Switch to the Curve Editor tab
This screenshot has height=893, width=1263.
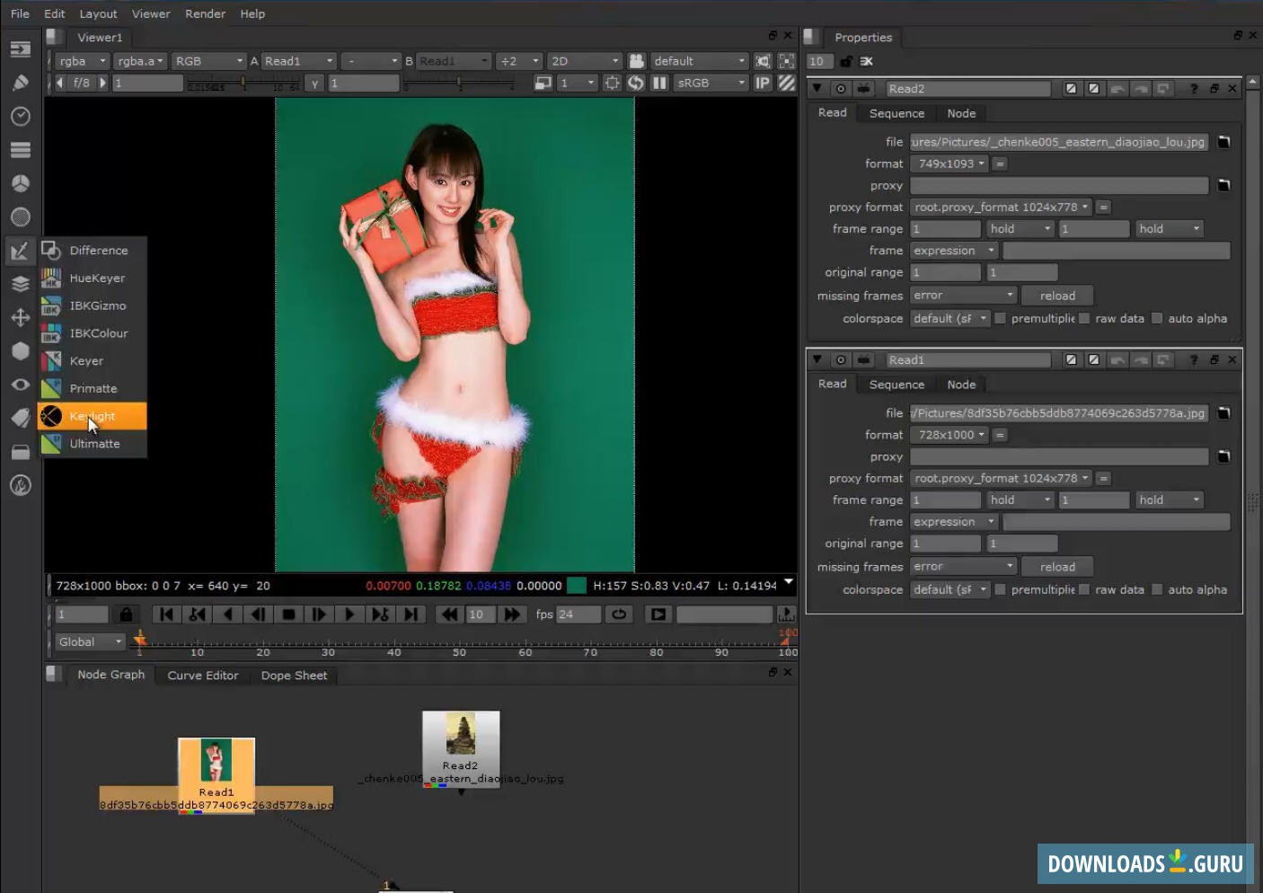click(x=203, y=676)
